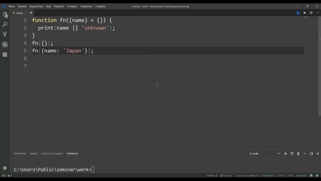Switch to the ПРОБЛЕМЫ panel tab
Viewport: 321px width, 181px height.
click(20, 154)
